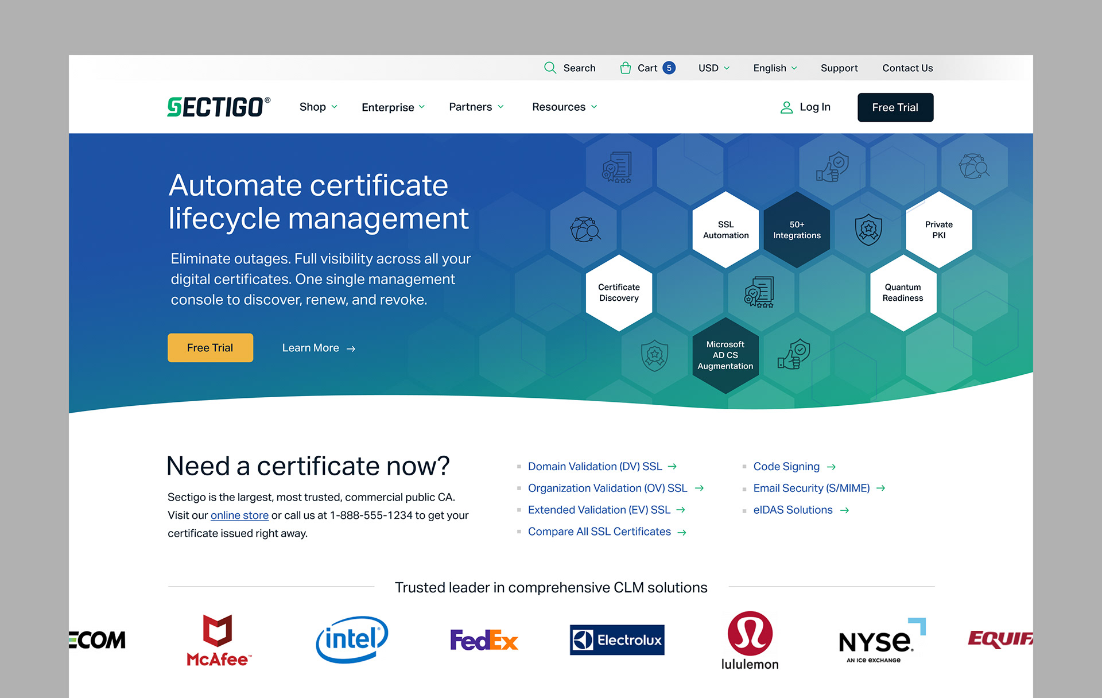Go to the Sectigo logo home
The image size is (1102, 698).
[219, 107]
